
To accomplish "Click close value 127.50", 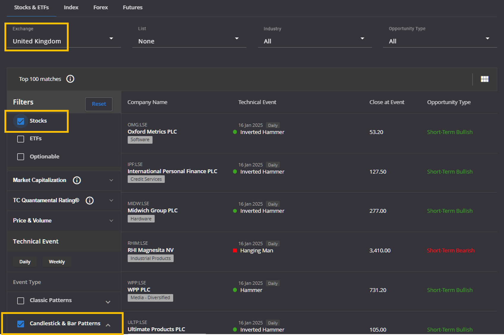I will pyautogui.click(x=378, y=172).
